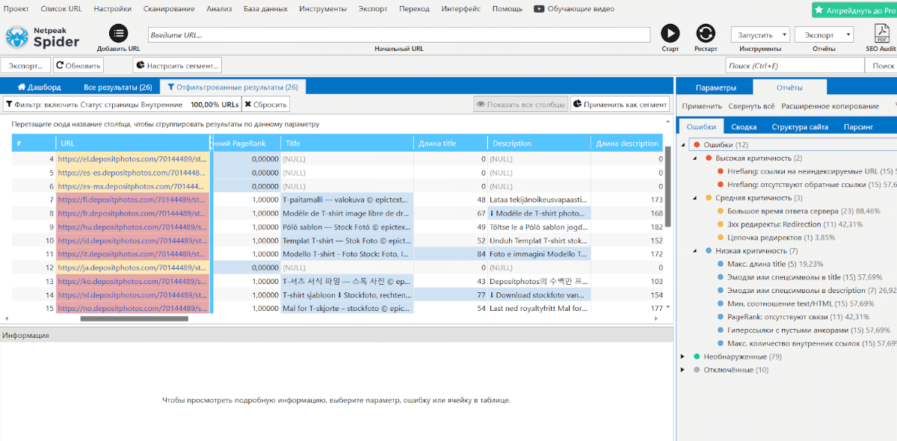Viewport: 897px width, 441px height.
Task: Switch to the Дашборд tab
Action: (x=39, y=87)
